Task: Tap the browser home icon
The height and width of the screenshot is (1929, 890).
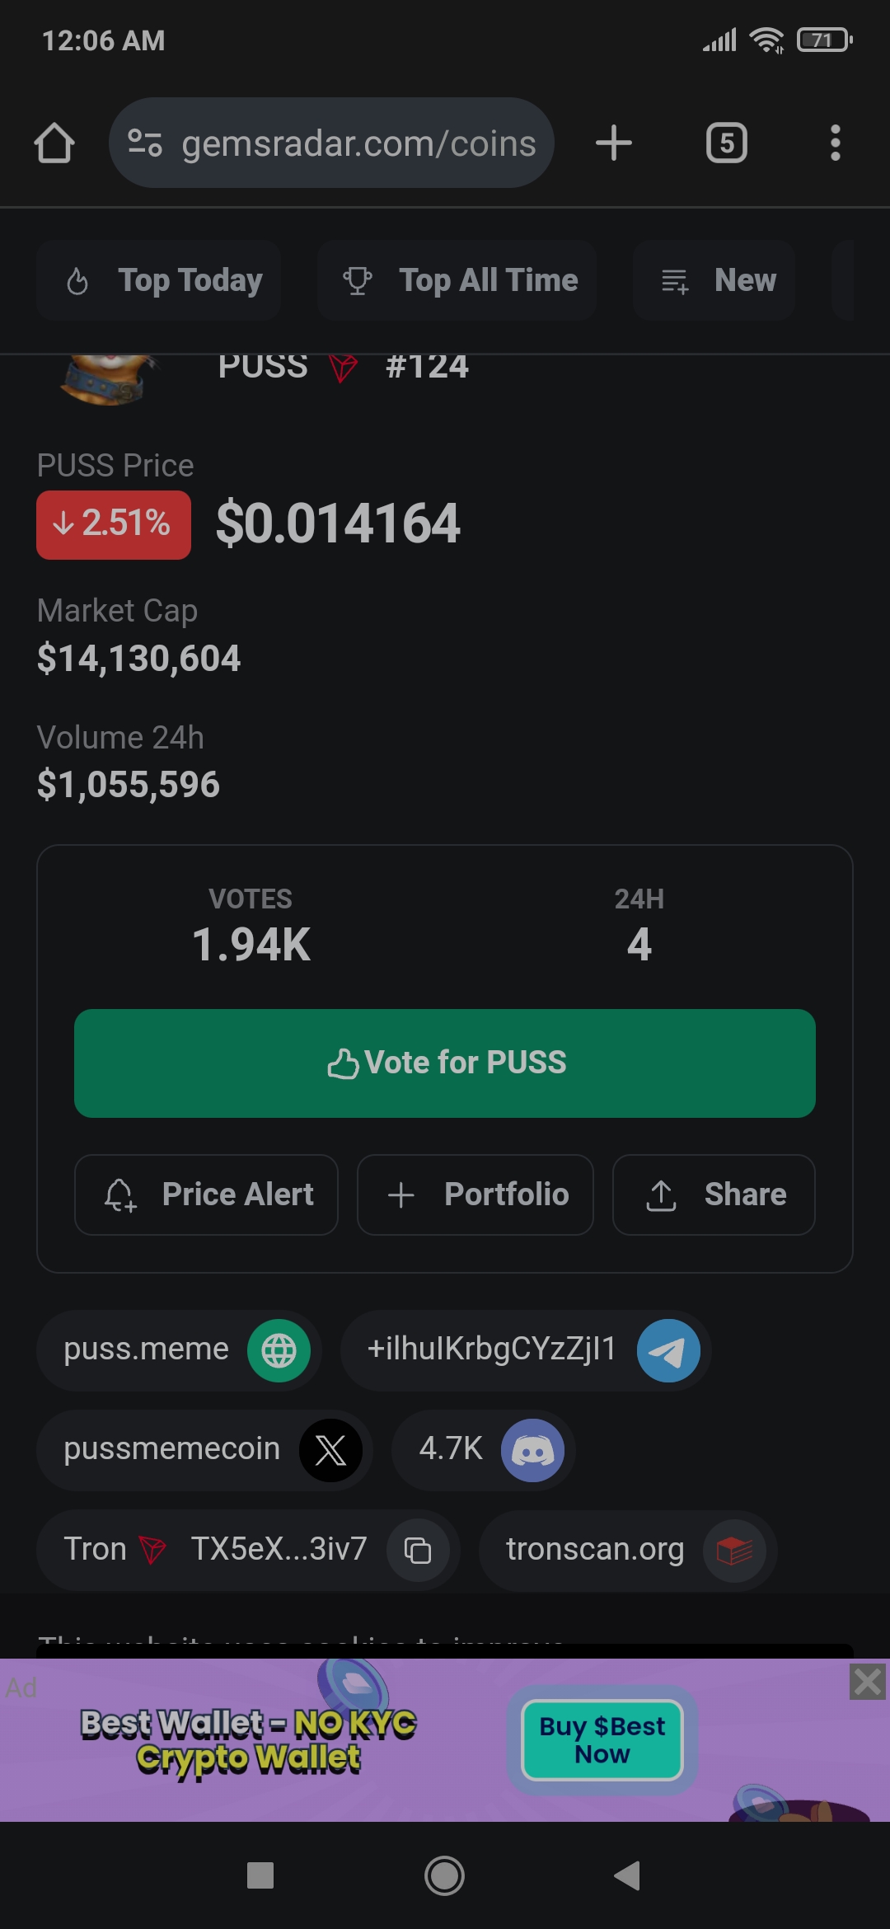Action: click(54, 143)
